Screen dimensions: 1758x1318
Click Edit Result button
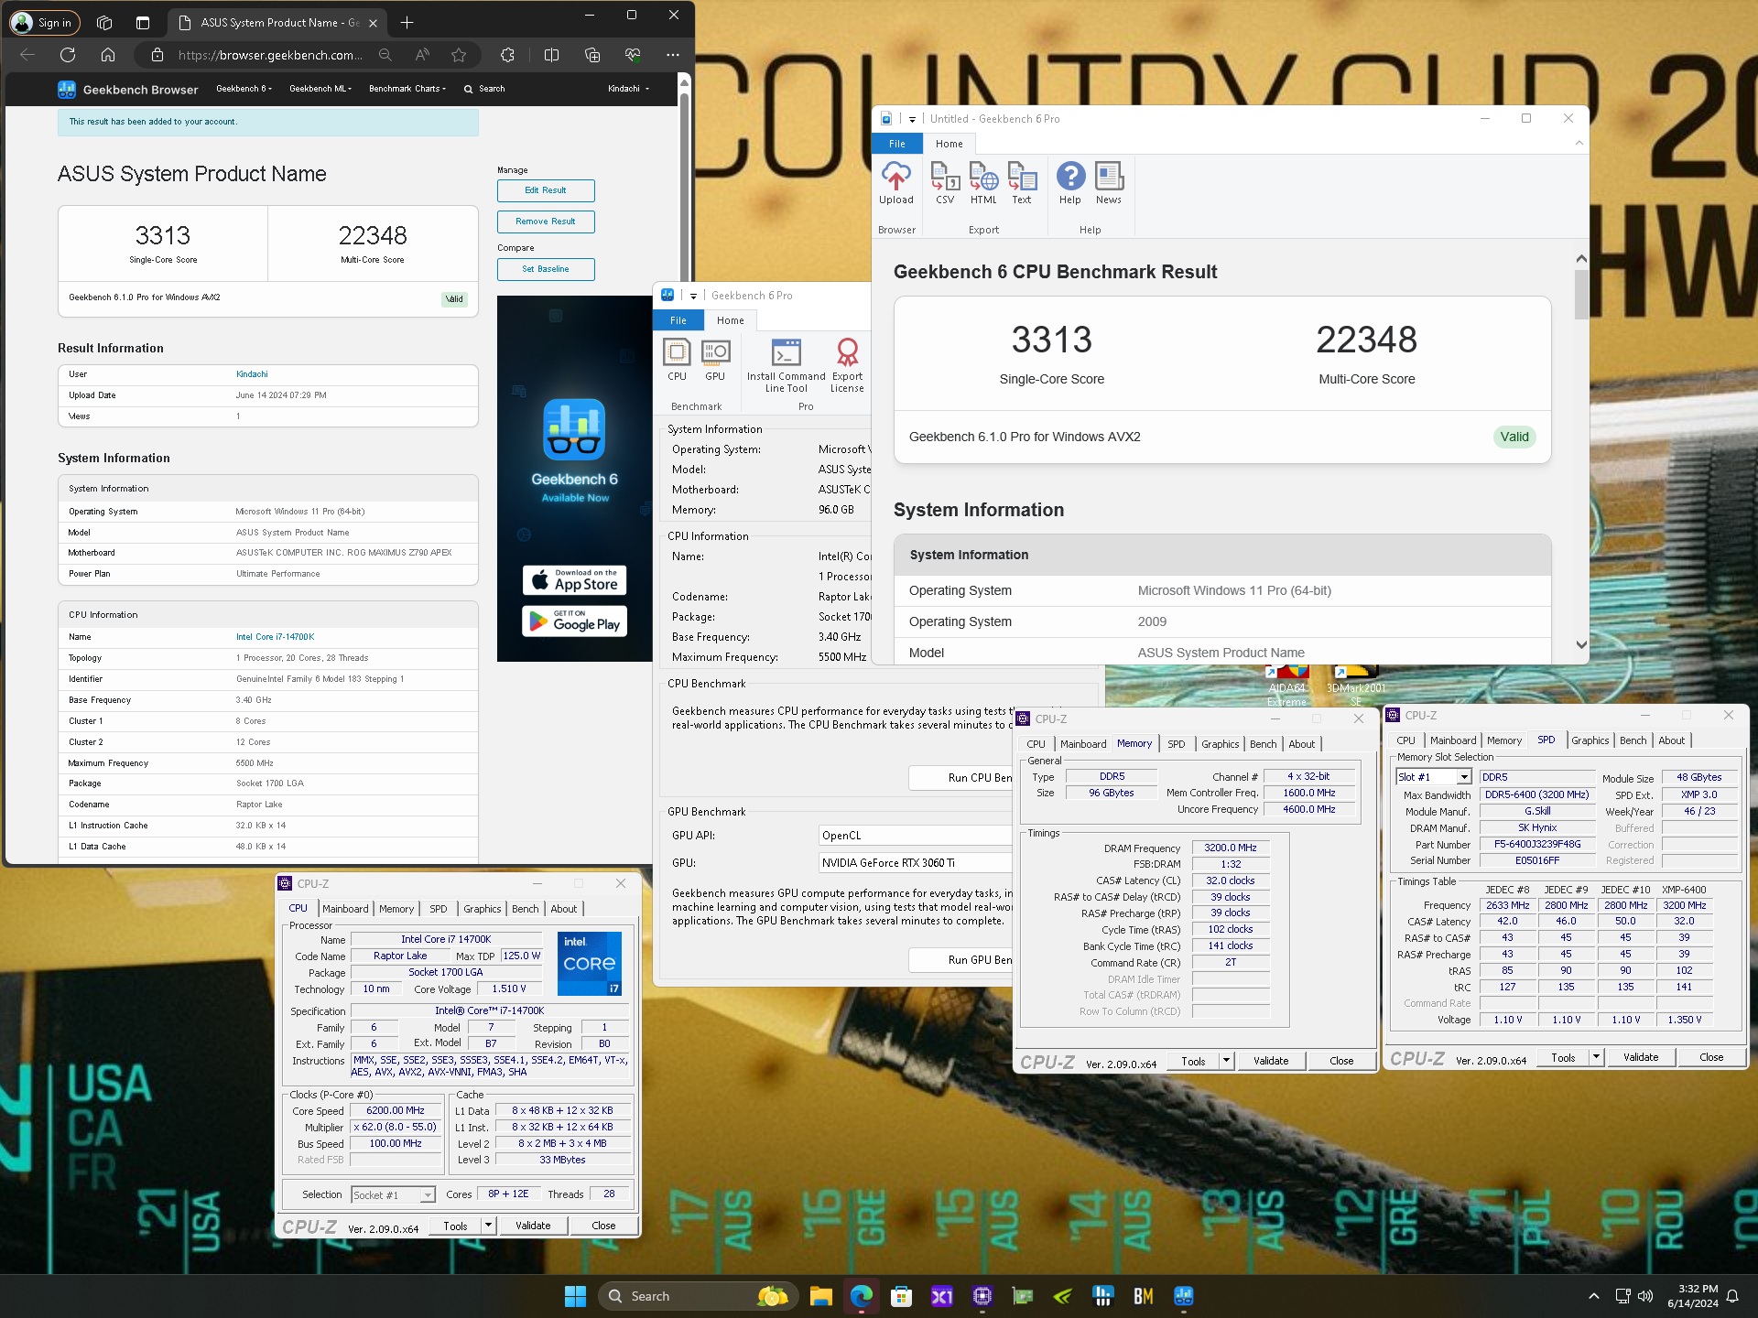pyautogui.click(x=546, y=190)
